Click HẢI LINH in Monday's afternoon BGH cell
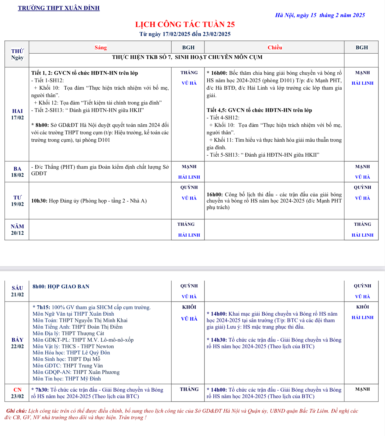 (362, 83)
